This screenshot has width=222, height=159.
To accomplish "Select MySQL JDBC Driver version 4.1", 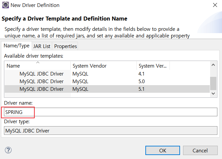I will click(x=107, y=74).
